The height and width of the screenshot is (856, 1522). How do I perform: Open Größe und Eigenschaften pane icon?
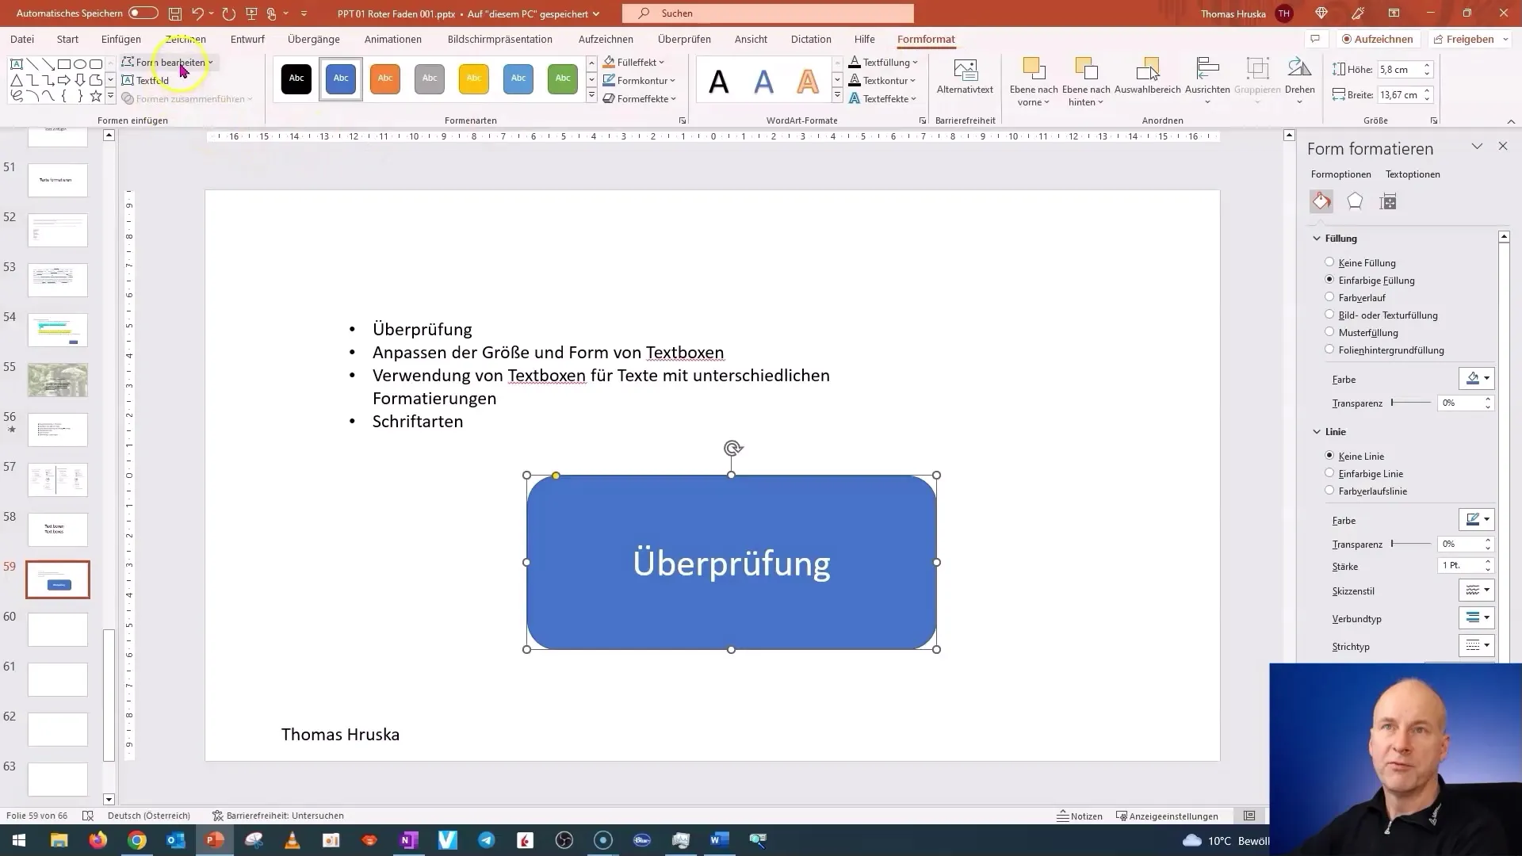(1388, 201)
